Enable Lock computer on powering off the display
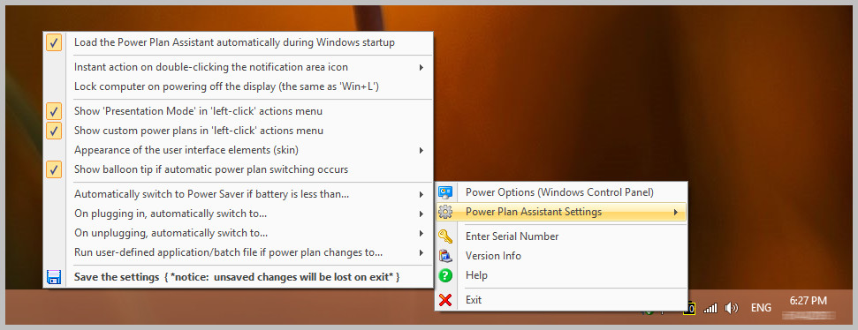858x330 pixels. coord(238,86)
